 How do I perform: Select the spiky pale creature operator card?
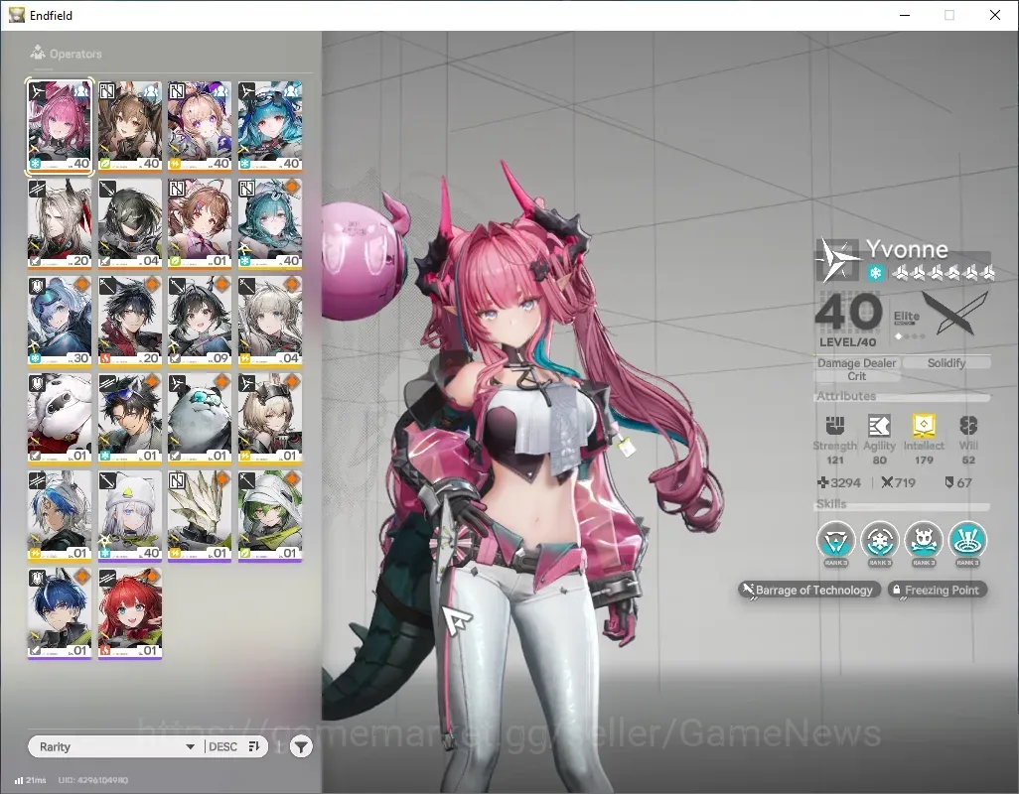tap(200, 516)
